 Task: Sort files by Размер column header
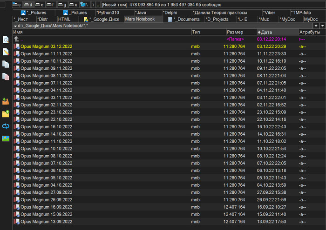click(235, 32)
